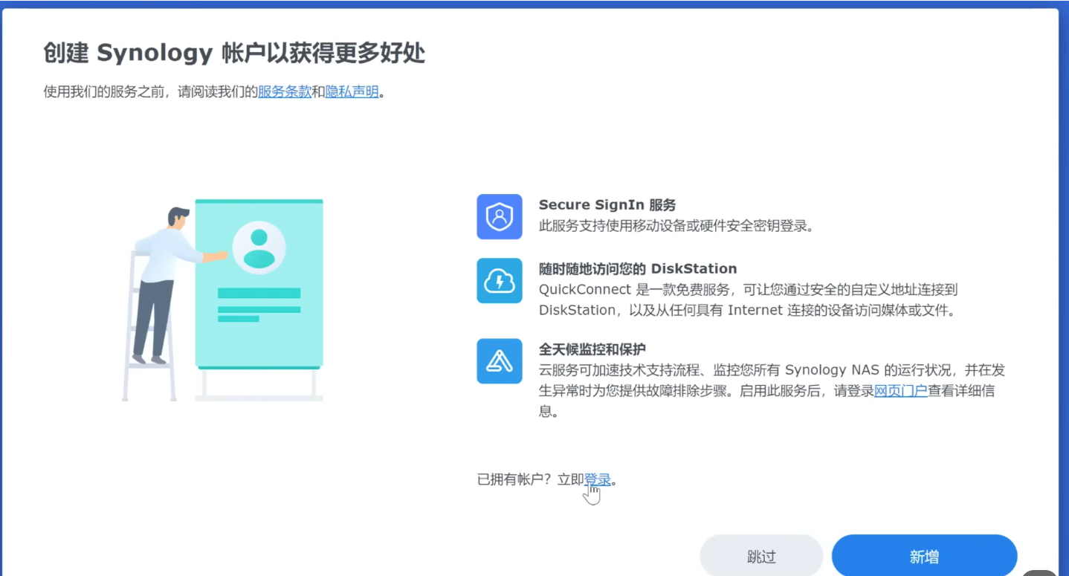Click the avatar circle in the illustration

[x=259, y=248]
